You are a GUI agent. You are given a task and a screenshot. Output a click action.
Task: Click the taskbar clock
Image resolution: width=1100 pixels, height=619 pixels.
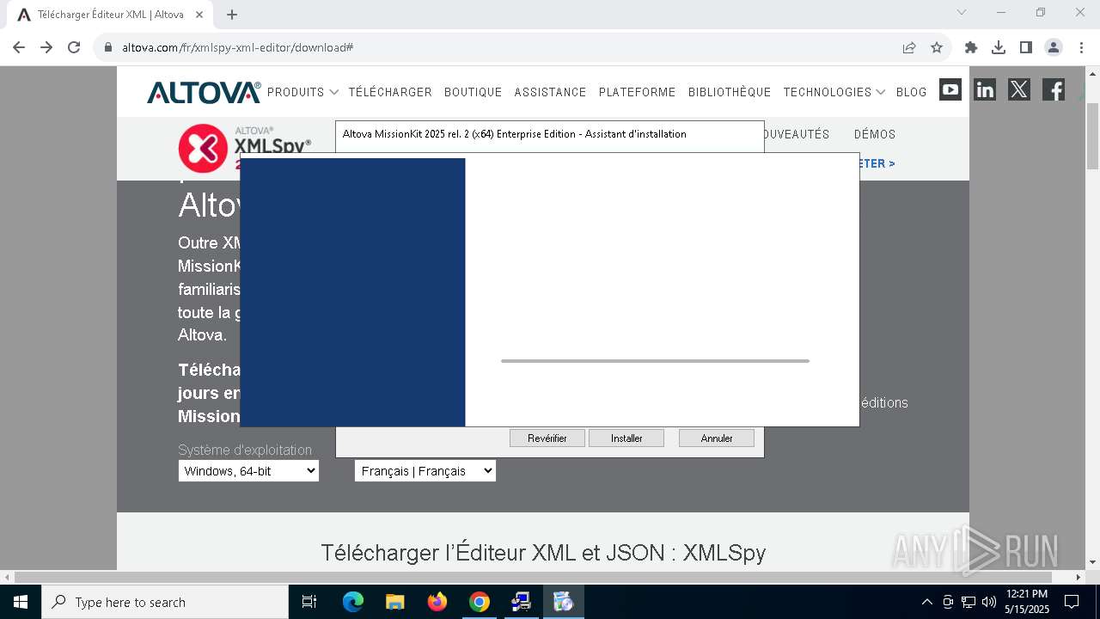1027,602
